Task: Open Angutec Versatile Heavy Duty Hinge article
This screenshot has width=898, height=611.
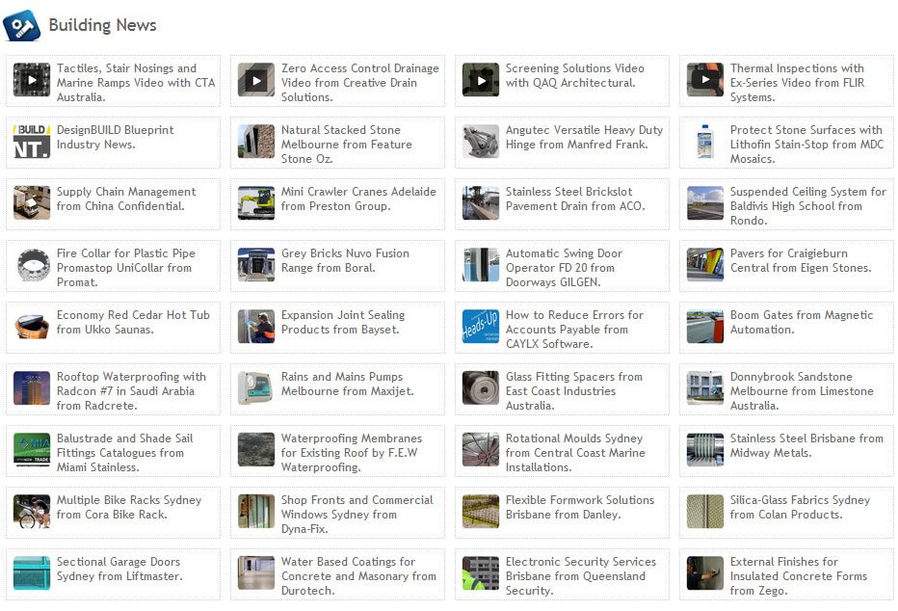Action: tap(584, 137)
